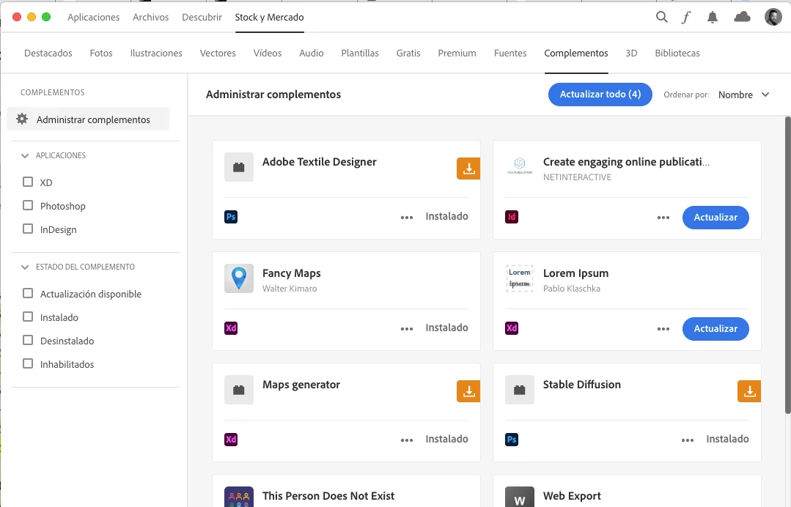
Task: Click the orange download icon on Stable Diffusion
Action: [x=749, y=391]
